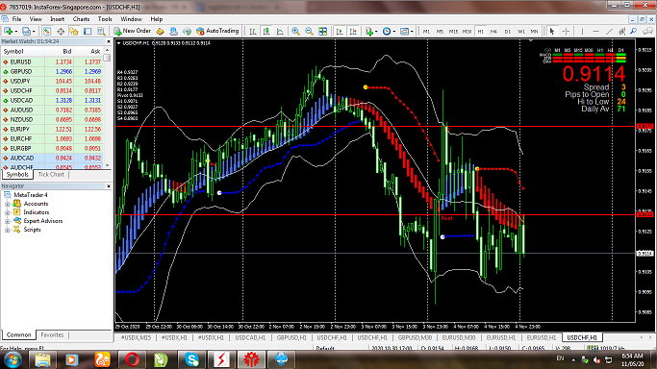Open Skype from the taskbar

tap(191, 359)
